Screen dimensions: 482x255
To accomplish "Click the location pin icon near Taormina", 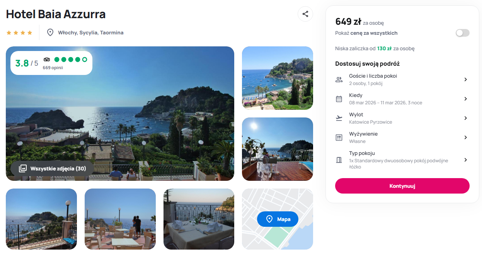I will click(50, 32).
